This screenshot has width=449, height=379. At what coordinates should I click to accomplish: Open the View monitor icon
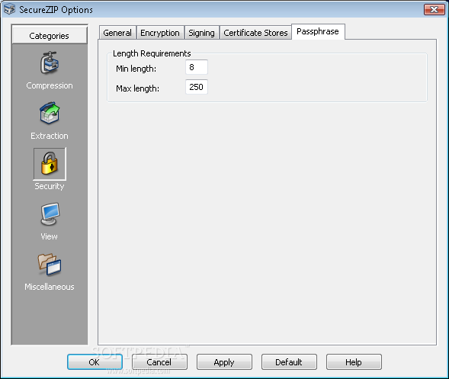(50, 214)
